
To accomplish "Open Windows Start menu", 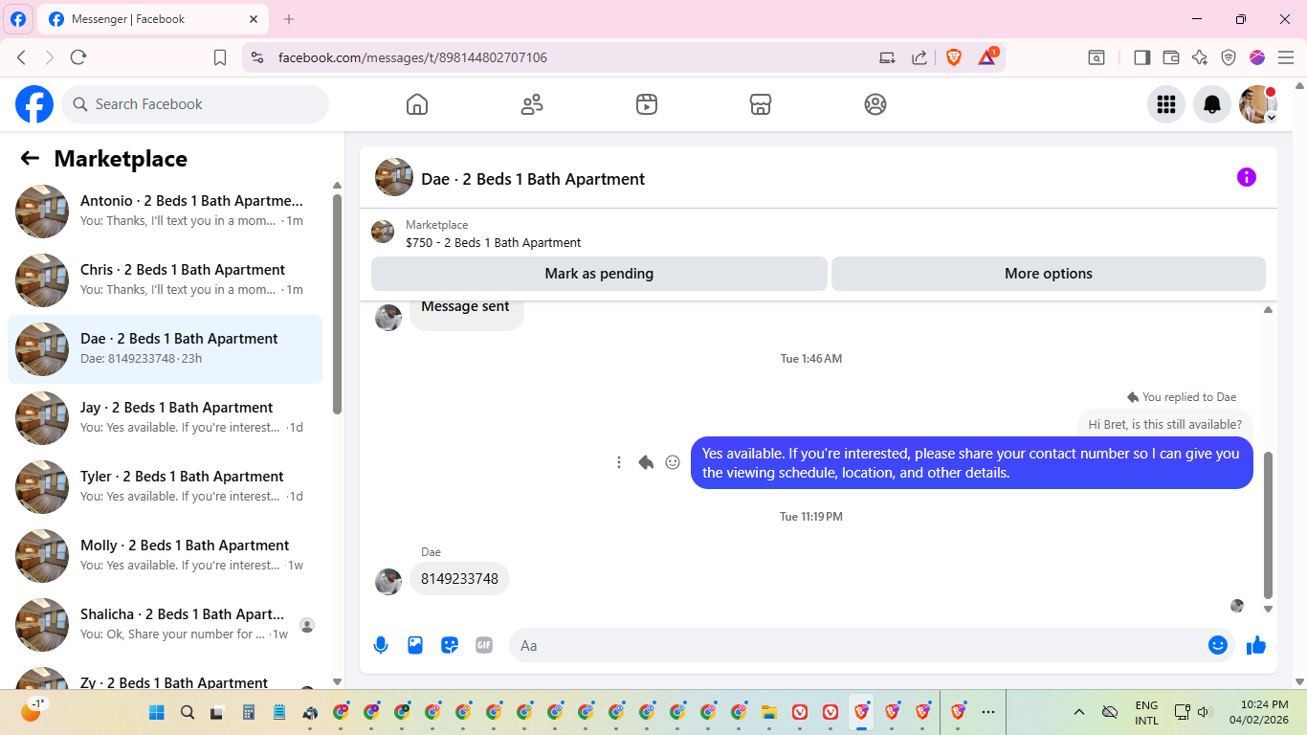I will point(157,712).
